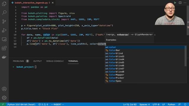Choose the ColorPicker suggestion
This screenshot has width=189, height=106.
point(145,78)
